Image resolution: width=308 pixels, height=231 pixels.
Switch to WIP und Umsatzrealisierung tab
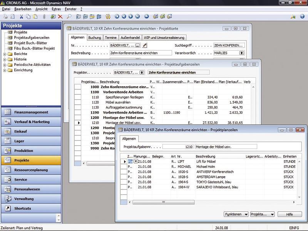(x=164, y=37)
